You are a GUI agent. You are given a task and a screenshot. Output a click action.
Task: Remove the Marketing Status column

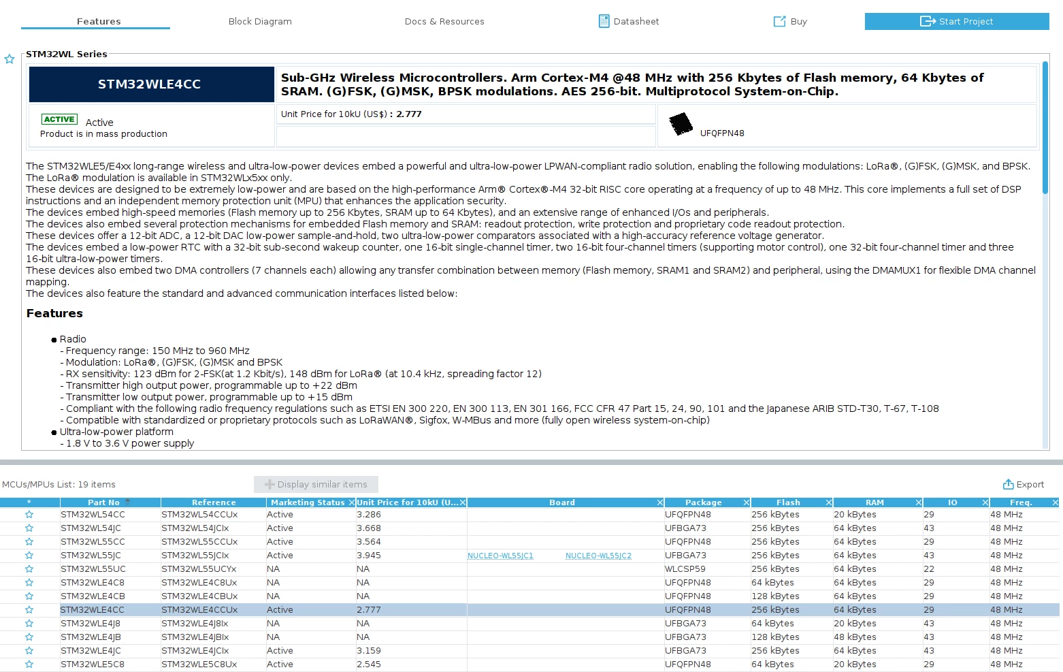351,502
